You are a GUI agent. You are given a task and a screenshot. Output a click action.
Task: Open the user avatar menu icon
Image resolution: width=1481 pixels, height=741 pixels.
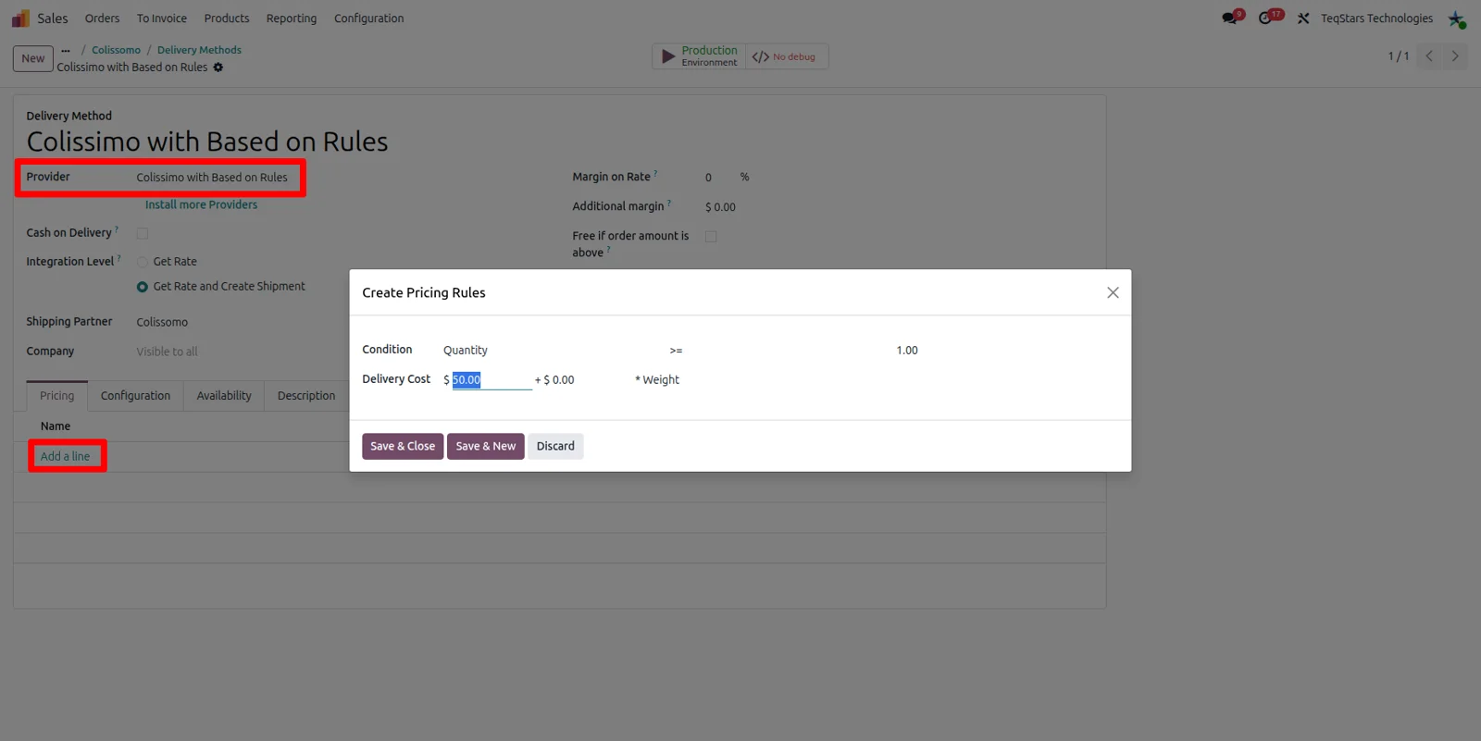[1457, 19]
